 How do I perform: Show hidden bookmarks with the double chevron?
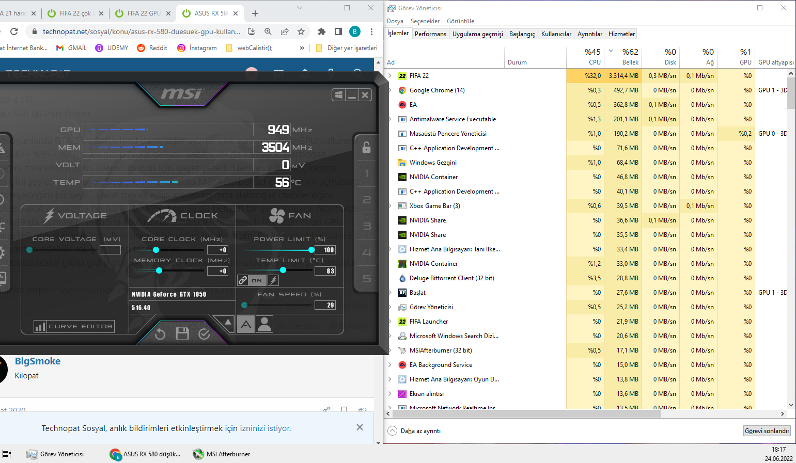click(302, 48)
